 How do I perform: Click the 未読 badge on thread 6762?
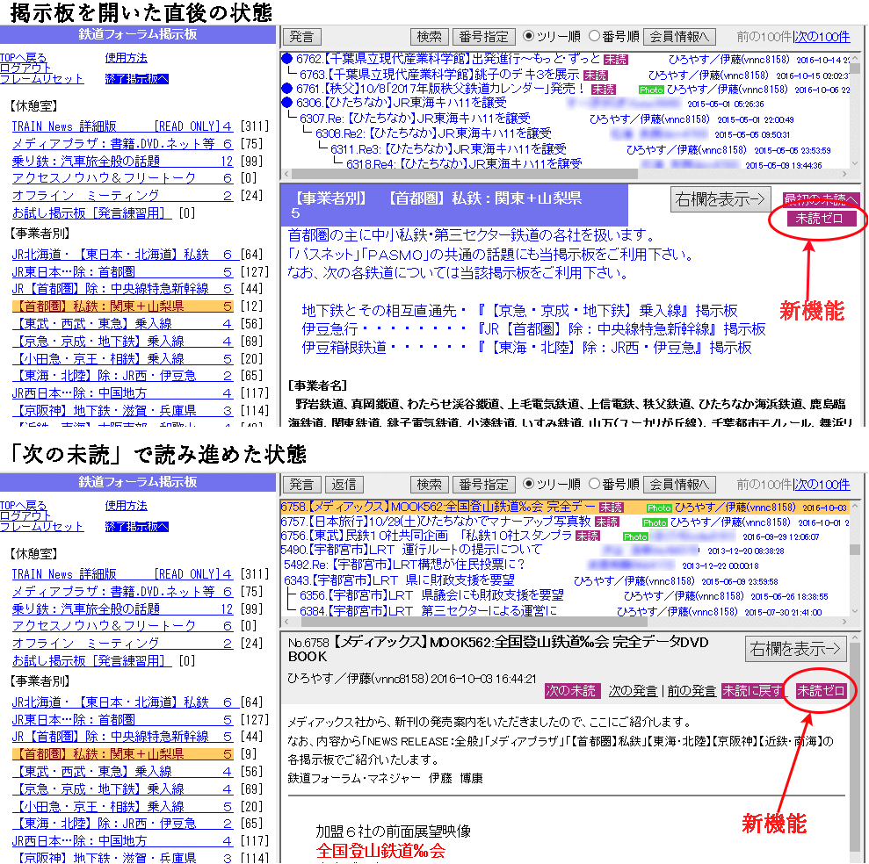(x=615, y=60)
